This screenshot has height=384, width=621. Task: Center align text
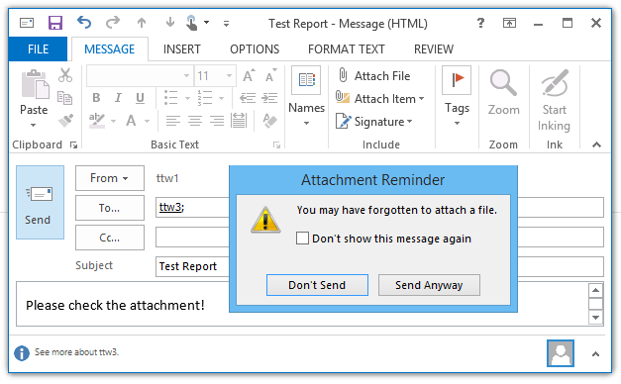coord(195,121)
